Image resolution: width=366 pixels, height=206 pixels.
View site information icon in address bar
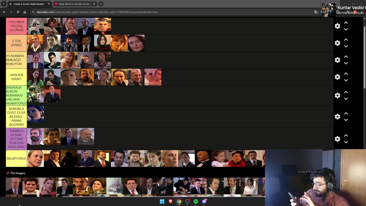coord(33,12)
